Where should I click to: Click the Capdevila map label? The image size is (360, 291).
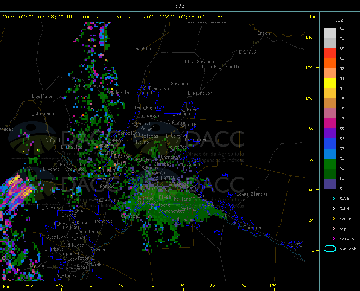coord(118,92)
